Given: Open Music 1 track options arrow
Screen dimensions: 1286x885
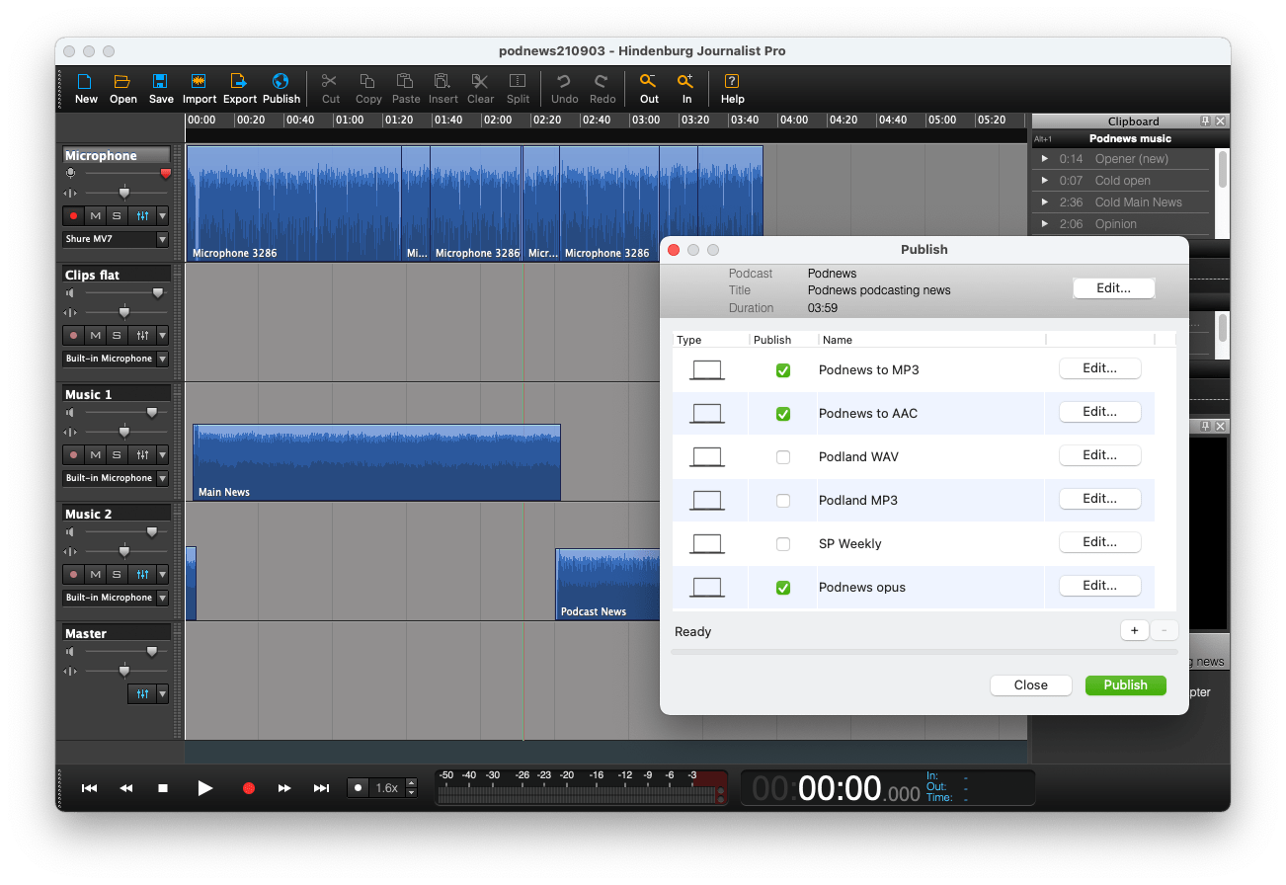Looking at the screenshot, I should (162, 454).
